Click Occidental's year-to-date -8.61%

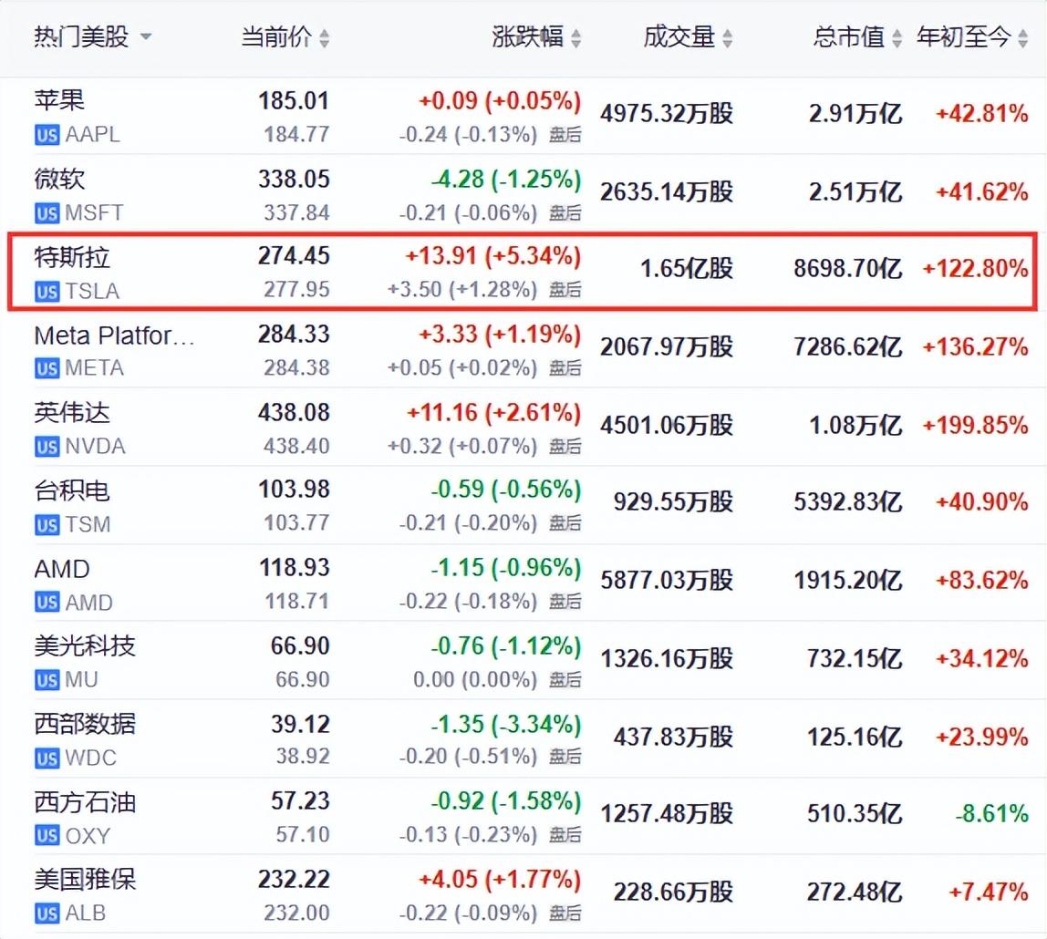point(991,814)
